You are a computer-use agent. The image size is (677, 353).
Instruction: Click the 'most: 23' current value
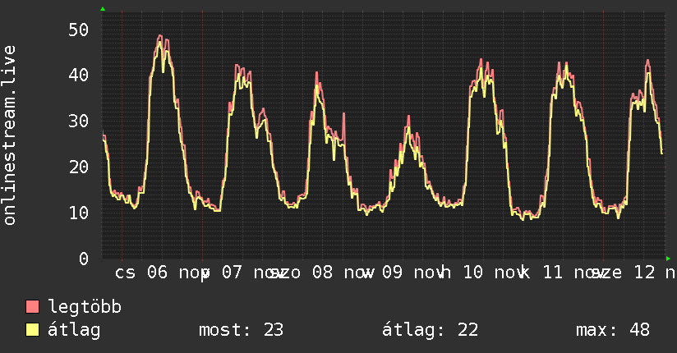pos(241,330)
